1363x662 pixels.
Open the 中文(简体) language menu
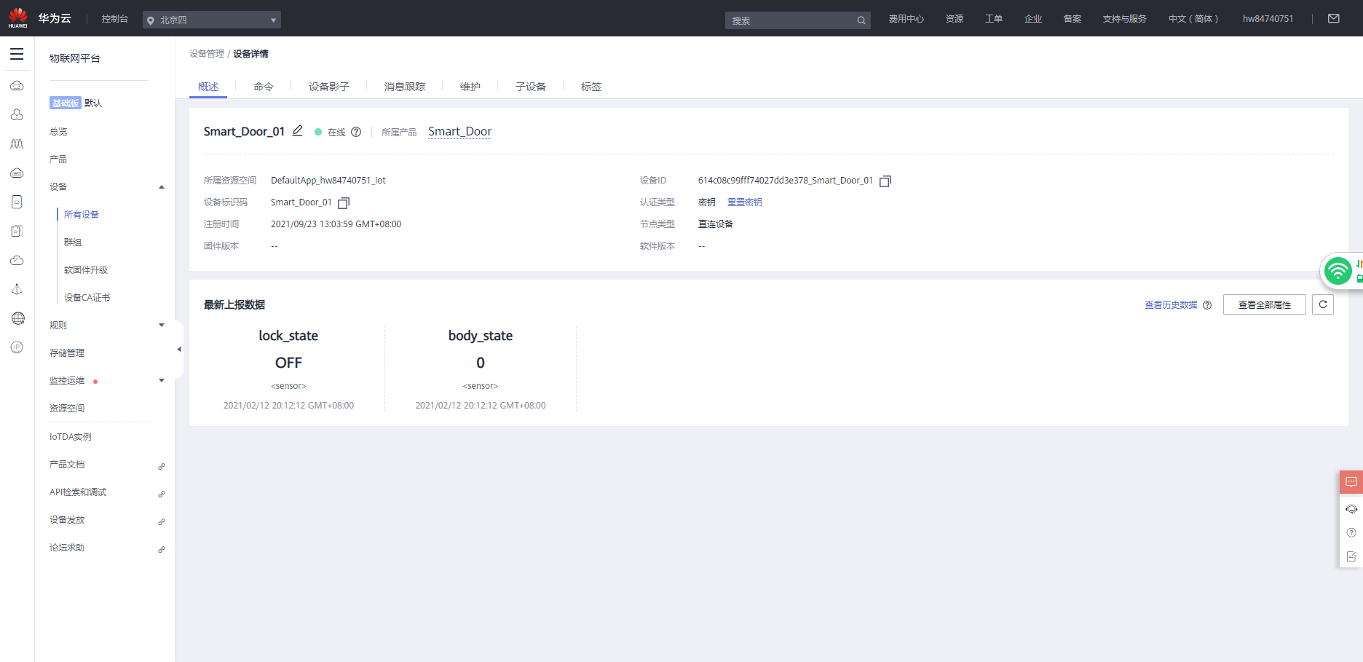(x=1193, y=19)
